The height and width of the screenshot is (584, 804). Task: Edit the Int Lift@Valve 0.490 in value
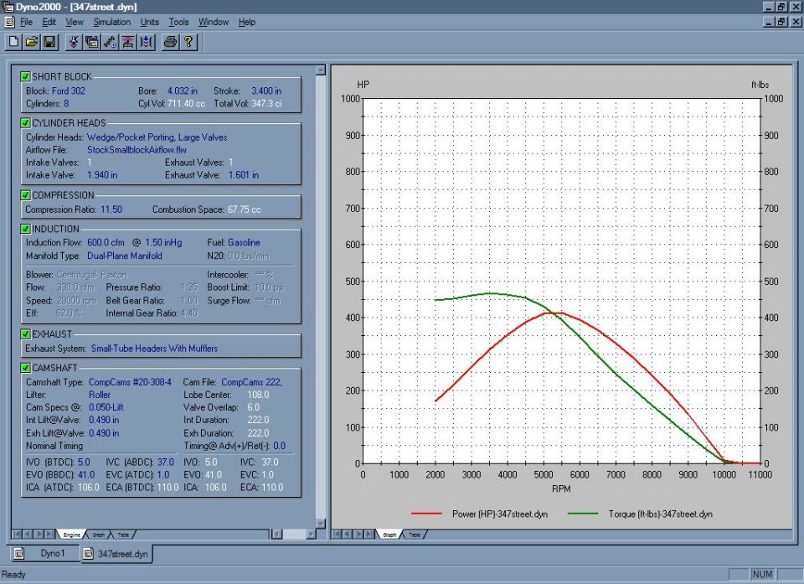104,420
